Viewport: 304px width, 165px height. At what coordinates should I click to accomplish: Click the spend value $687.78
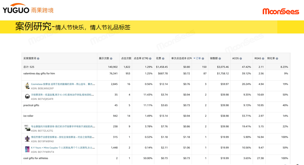tap(163, 74)
